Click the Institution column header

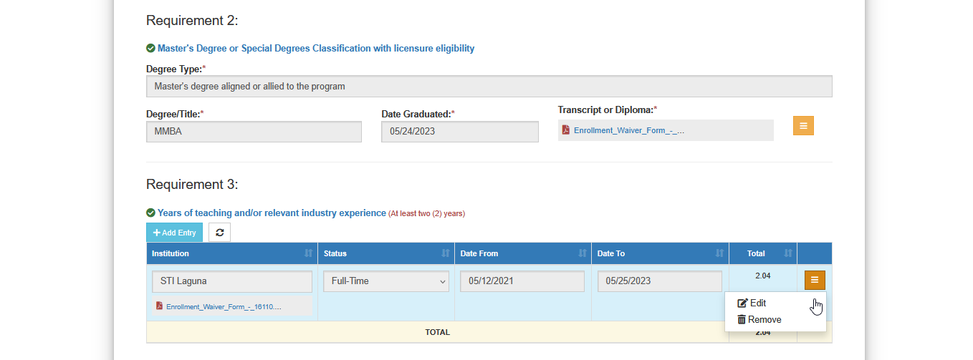coord(232,253)
